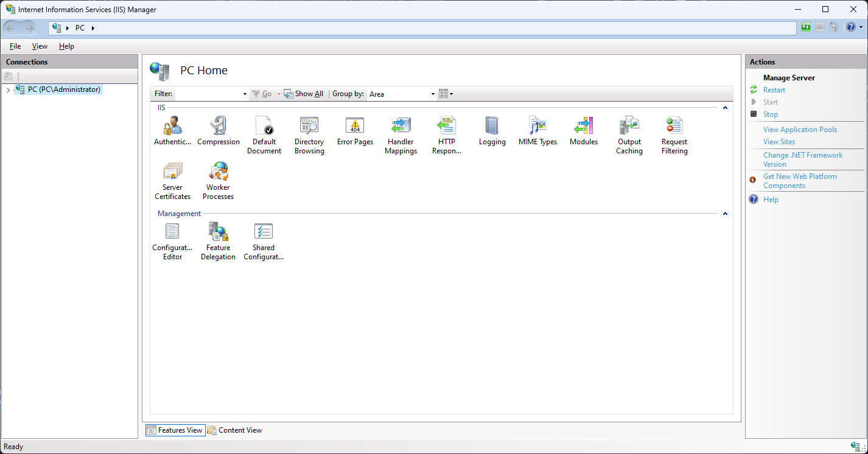Viewport: 868px width, 454px height.
Task: Click the Help link in Actions pane
Action: coord(771,200)
